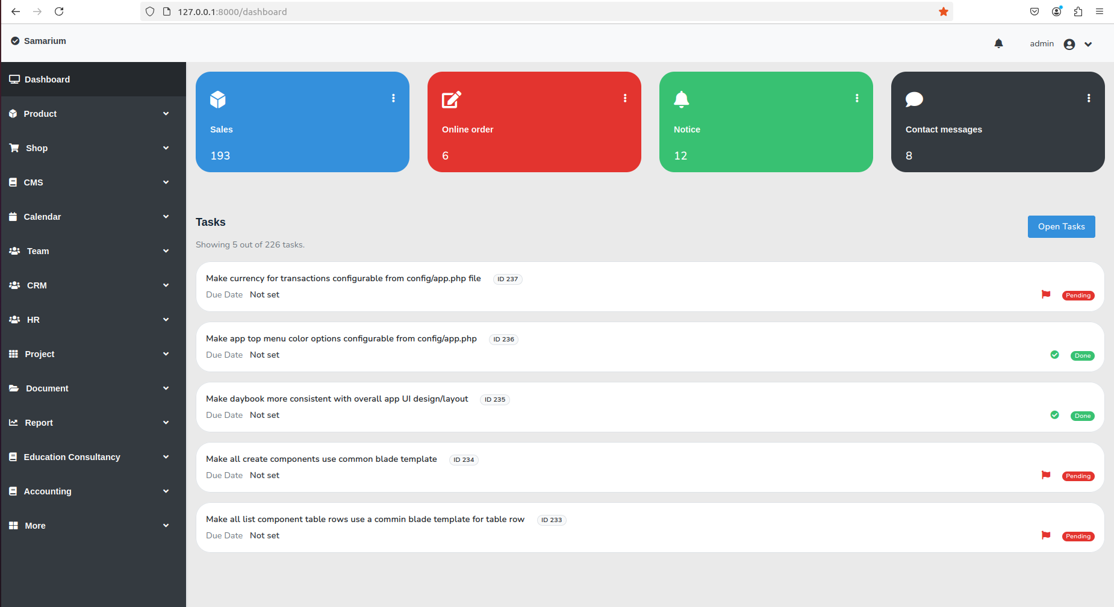Viewport: 1114px width, 607px height.
Task: Click the More squares icon in sidebar
Action: pyautogui.click(x=14, y=526)
